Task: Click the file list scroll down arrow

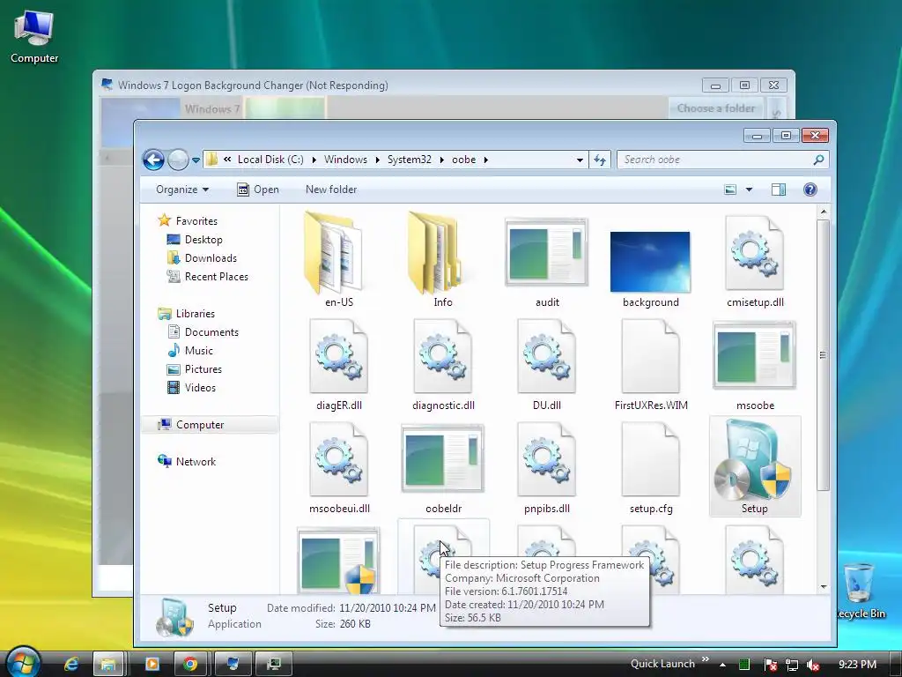Action: point(824,586)
